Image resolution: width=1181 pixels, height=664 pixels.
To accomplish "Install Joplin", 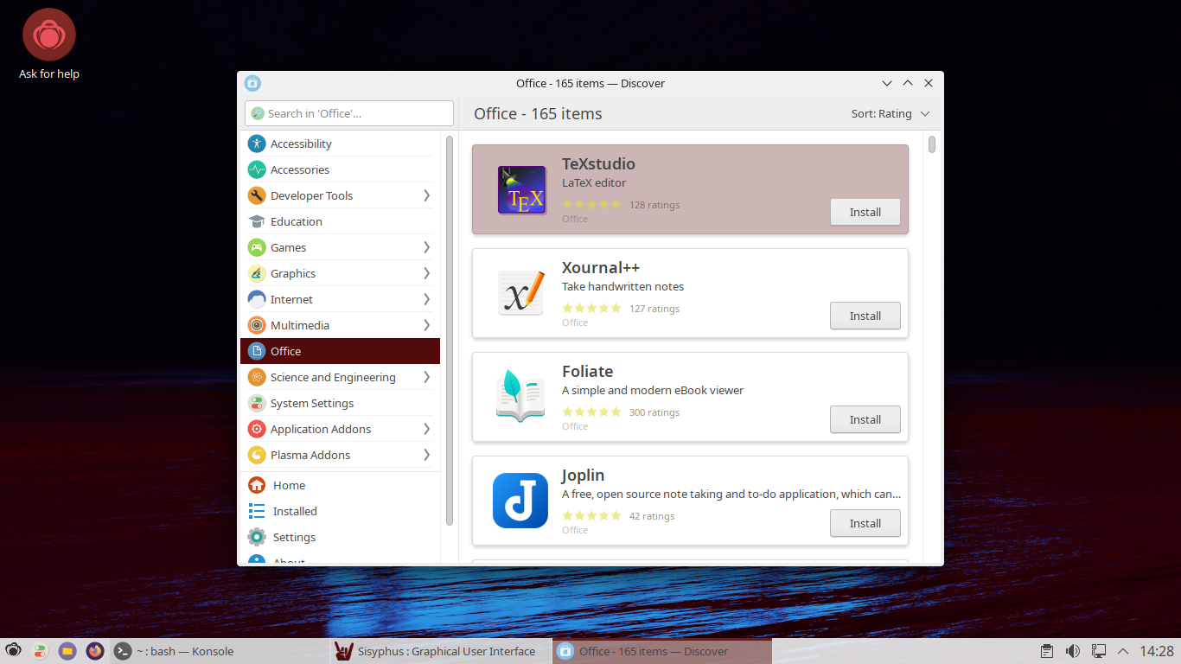I will (865, 523).
